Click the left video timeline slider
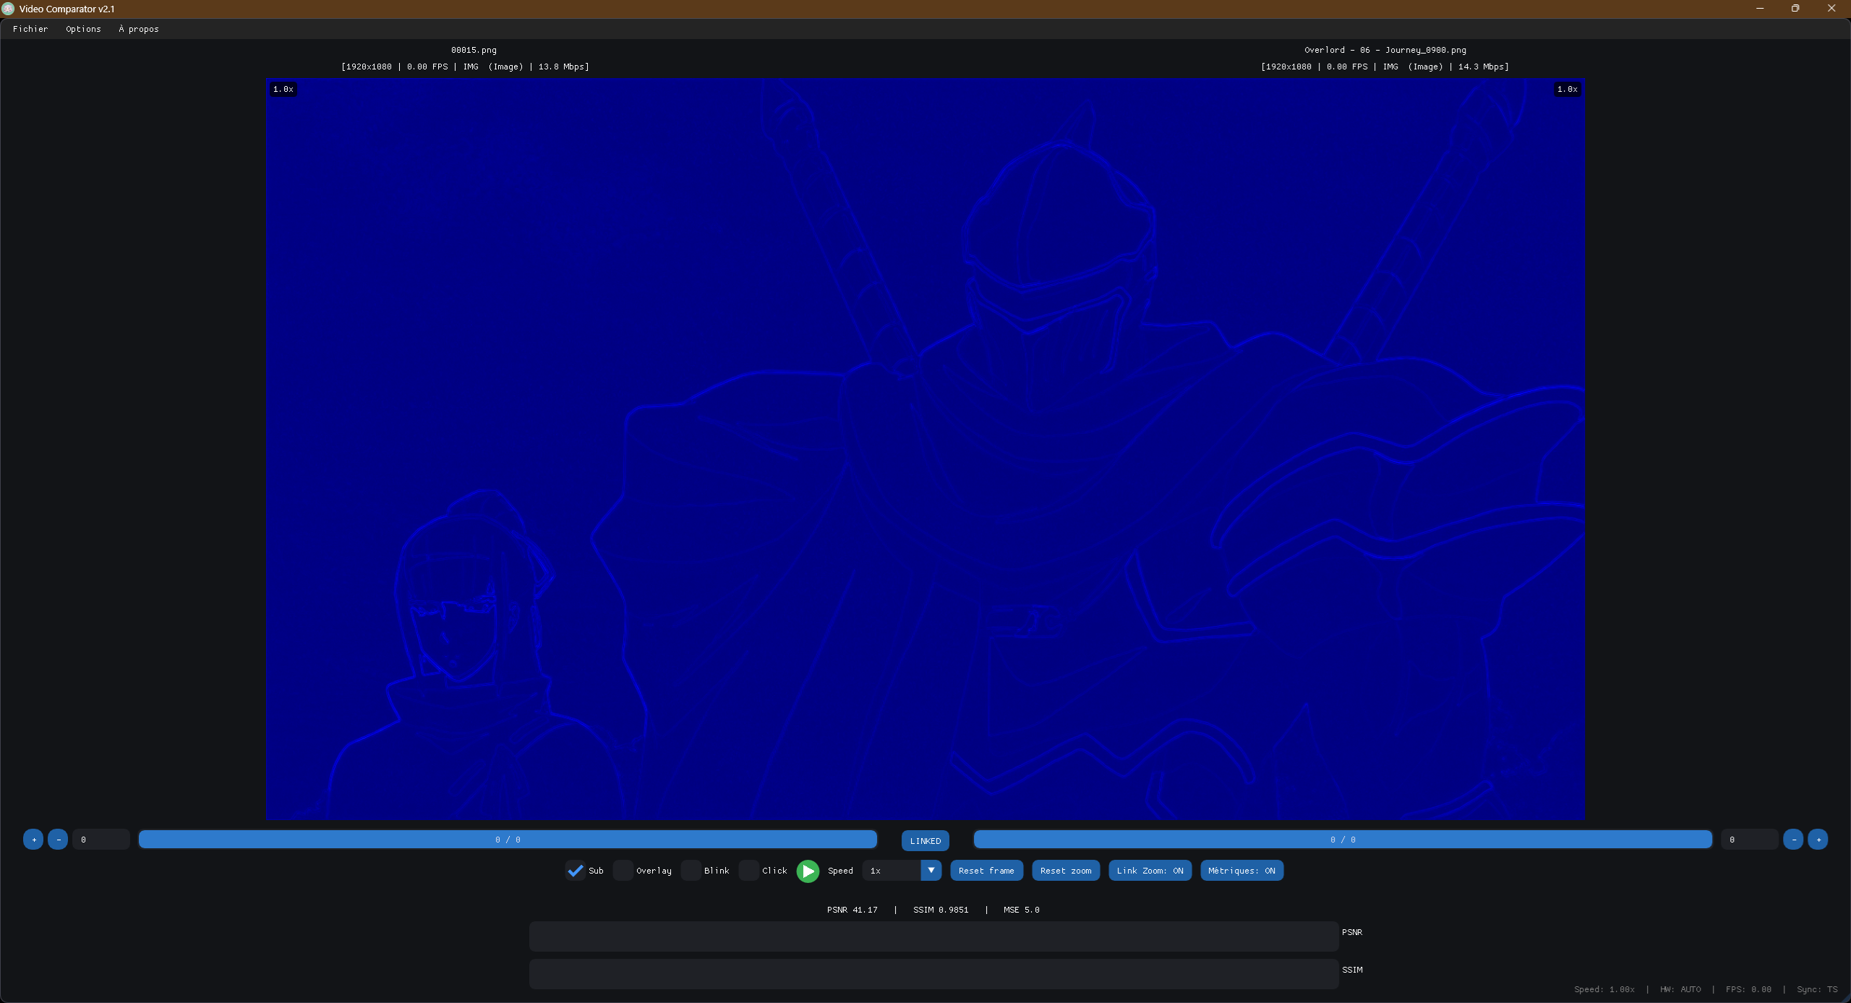This screenshot has height=1003, width=1851. click(508, 840)
